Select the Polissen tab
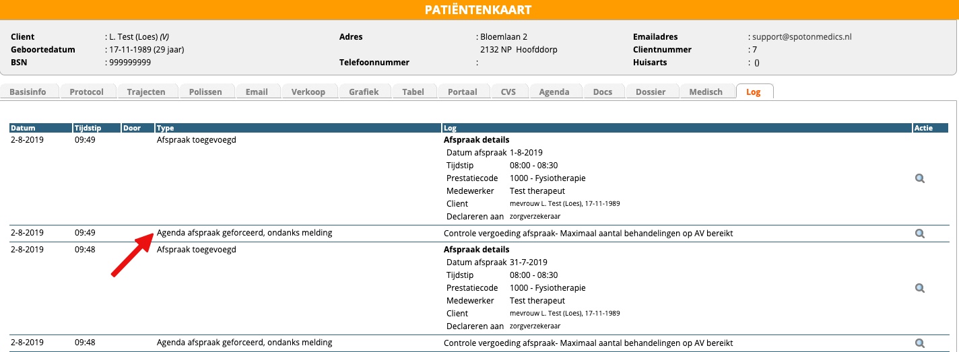The image size is (959, 352). pos(205,92)
